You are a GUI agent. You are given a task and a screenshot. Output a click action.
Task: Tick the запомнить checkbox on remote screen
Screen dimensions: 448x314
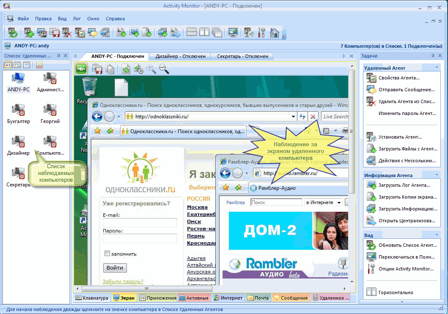(x=107, y=253)
